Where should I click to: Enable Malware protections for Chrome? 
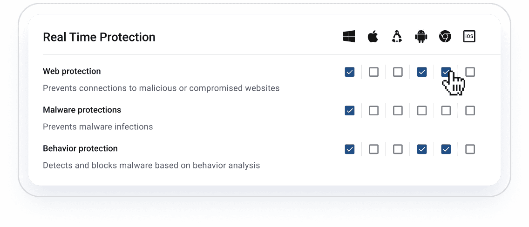[446, 110]
